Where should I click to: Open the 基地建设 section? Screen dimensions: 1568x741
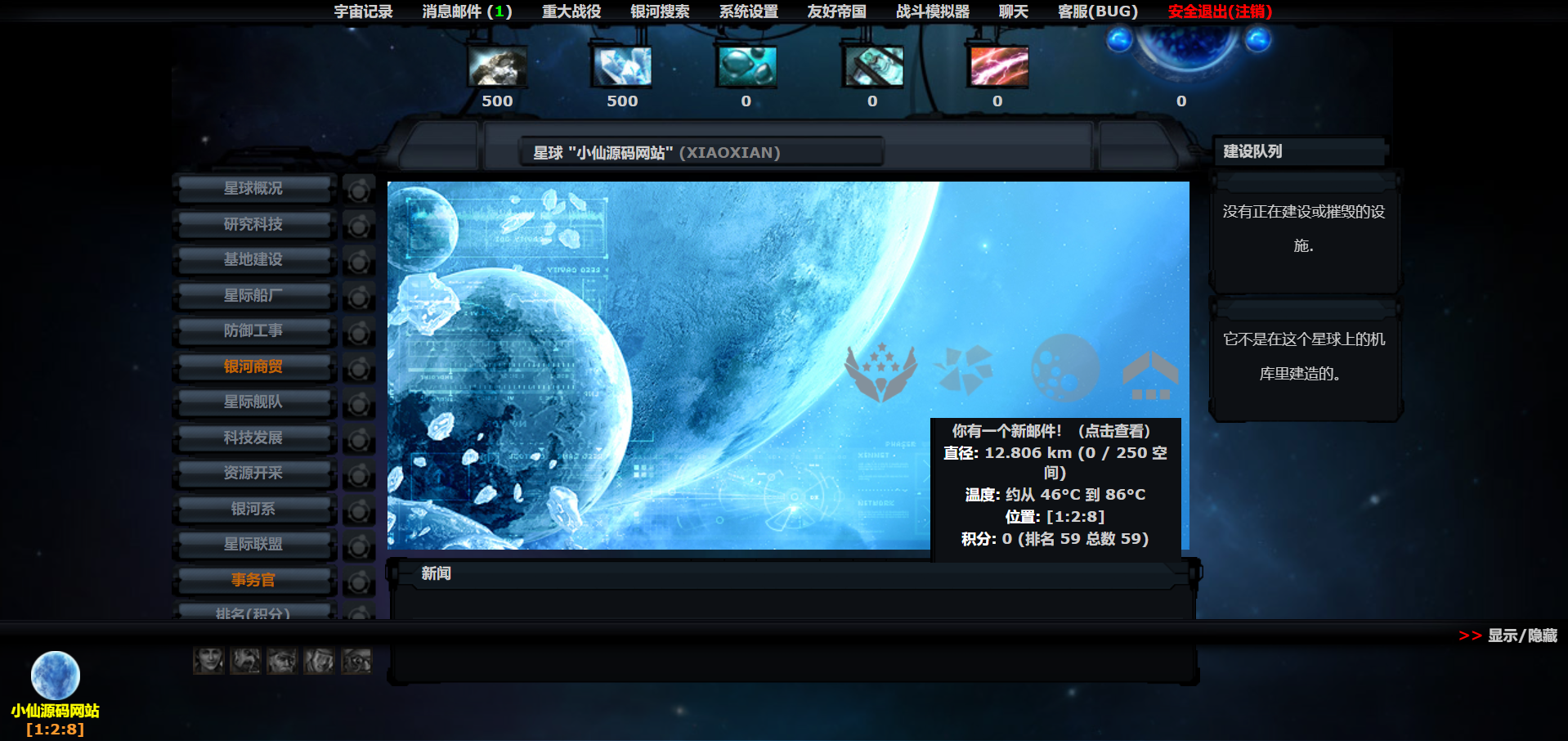click(253, 259)
